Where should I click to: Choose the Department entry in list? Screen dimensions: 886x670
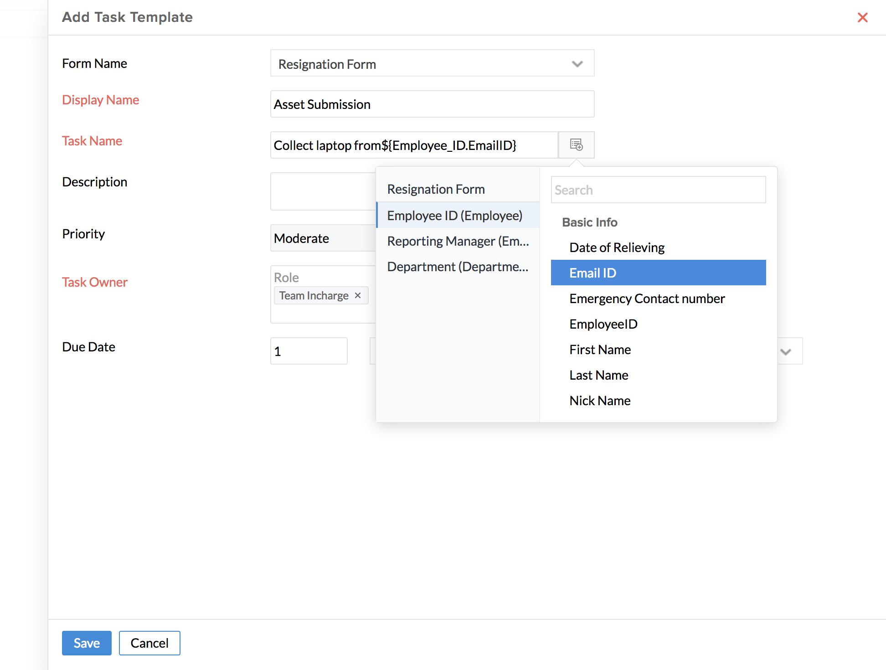tap(458, 267)
